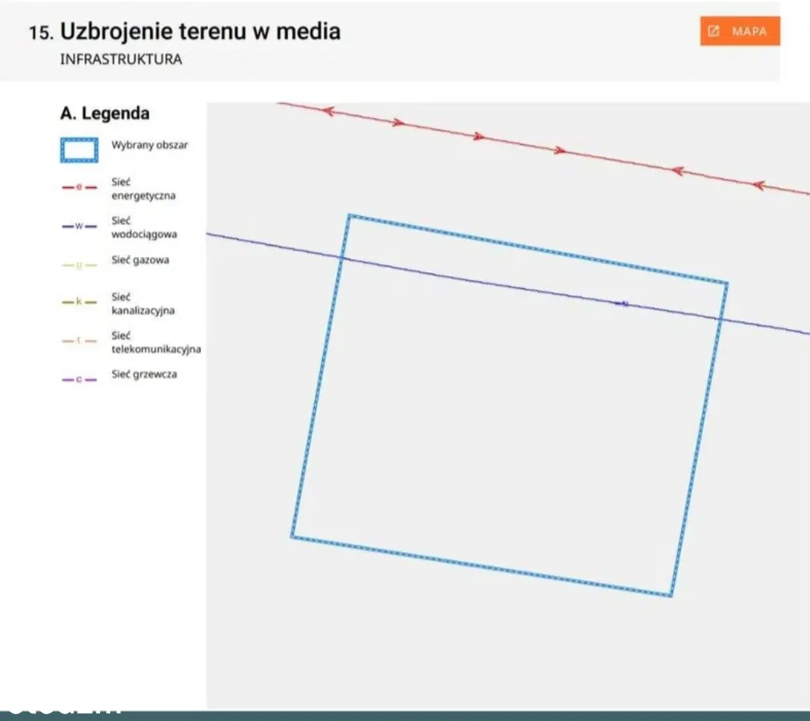Click the 'Uzbrojenie terenu w media' section heading
Screen dimensions: 810x721
(200, 32)
